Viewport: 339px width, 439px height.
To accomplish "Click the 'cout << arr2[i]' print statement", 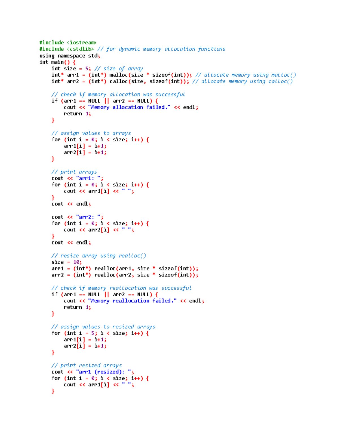I will coord(99,230).
